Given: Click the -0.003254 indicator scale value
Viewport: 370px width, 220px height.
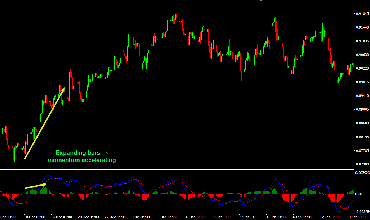Looking at the screenshot, I should 362,212.
